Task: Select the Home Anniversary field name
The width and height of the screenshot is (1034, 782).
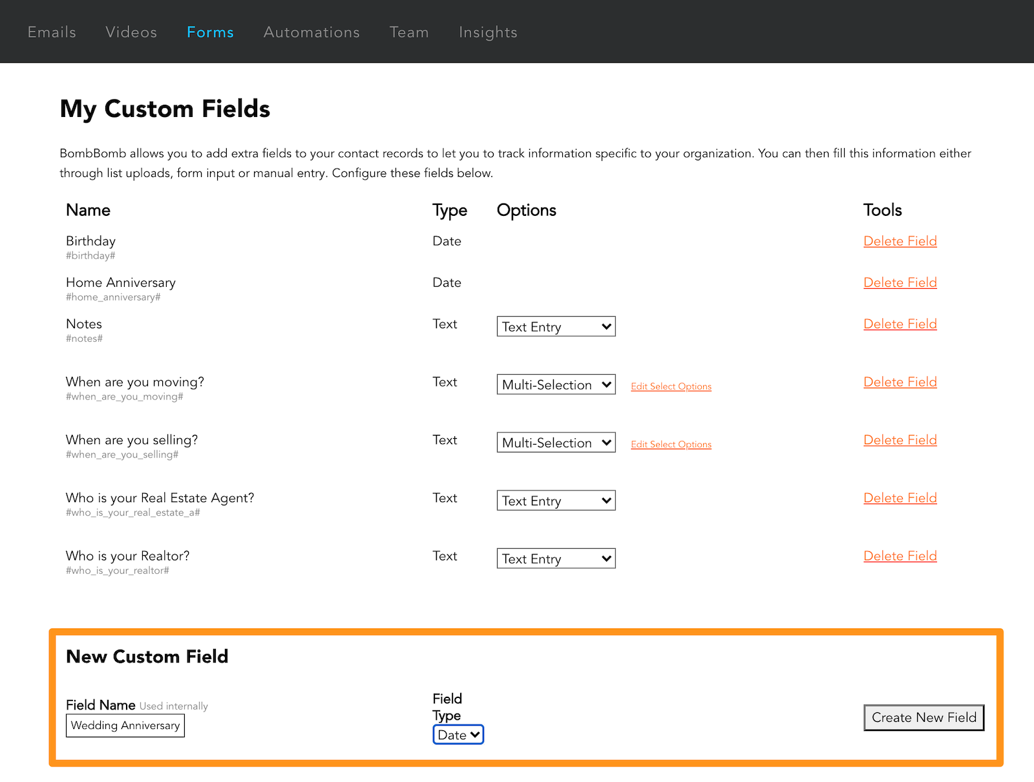Action: [x=121, y=282]
